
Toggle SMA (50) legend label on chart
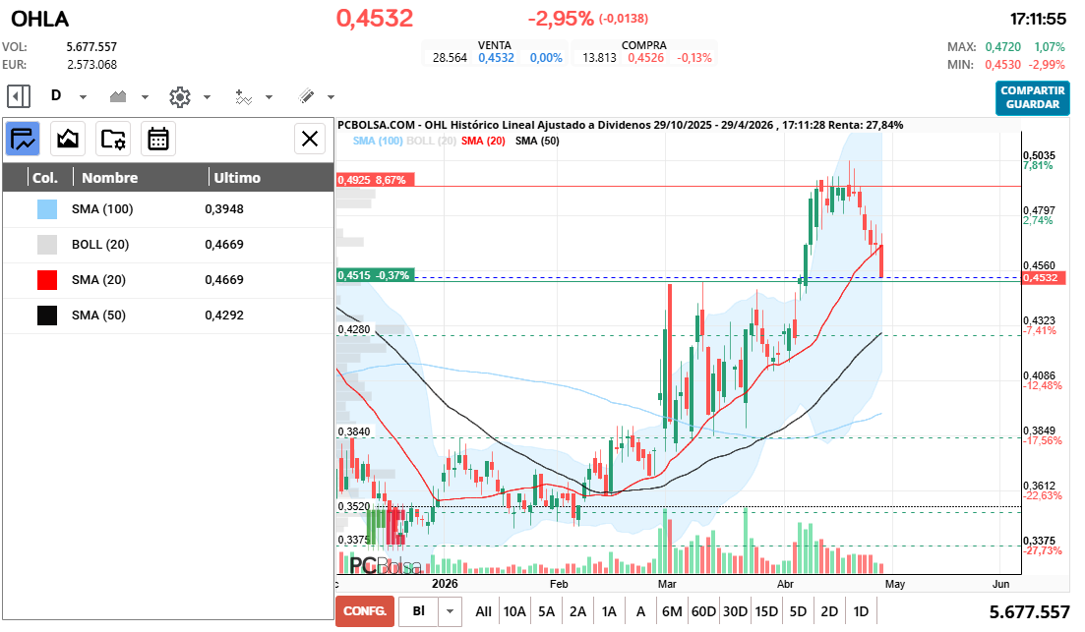[537, 141]
